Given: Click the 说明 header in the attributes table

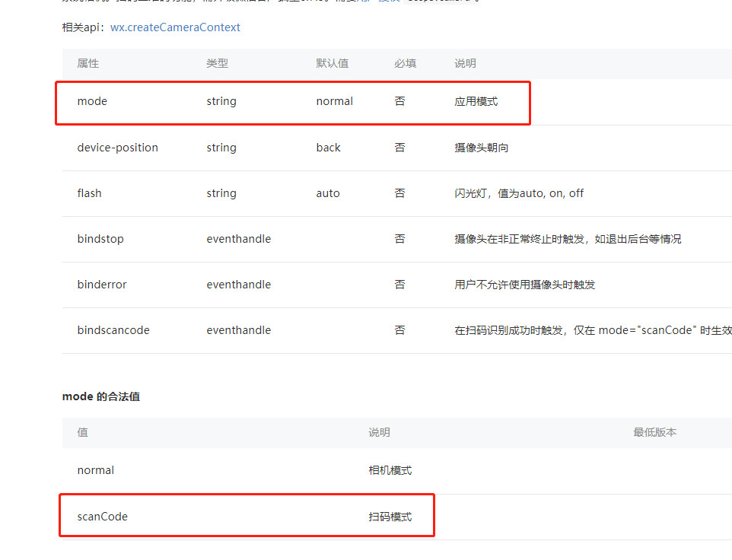Looking at the screenshot, I should [x=465, y=63].
